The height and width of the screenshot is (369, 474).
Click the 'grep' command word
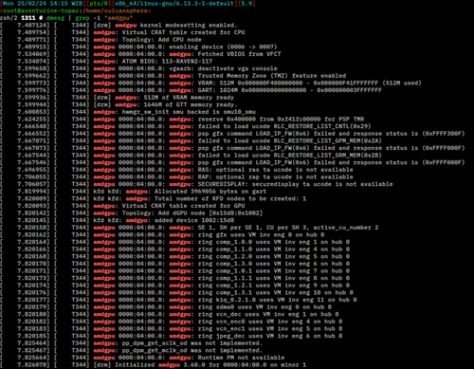[x=82, y=18]
